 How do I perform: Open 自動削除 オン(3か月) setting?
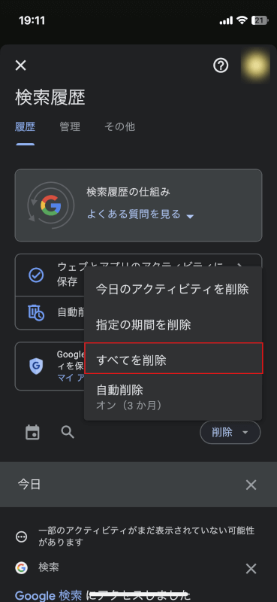[x=173, y=397]
